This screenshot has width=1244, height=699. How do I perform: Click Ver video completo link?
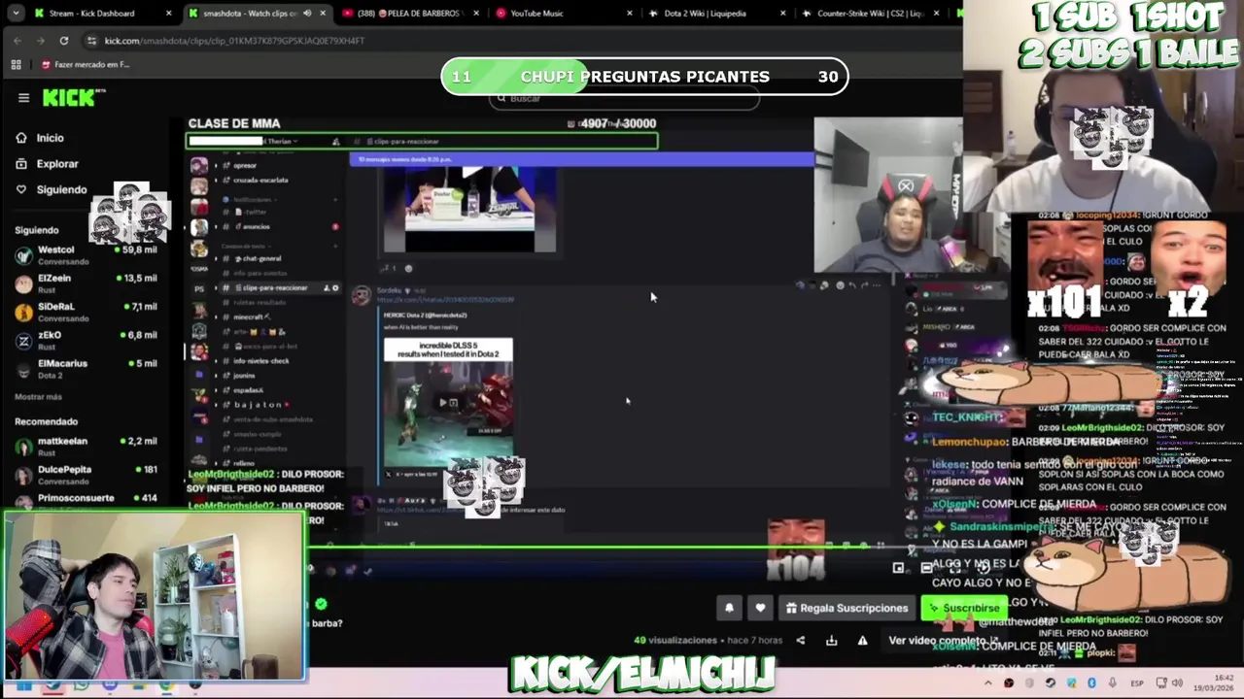(x=942, y=641)
